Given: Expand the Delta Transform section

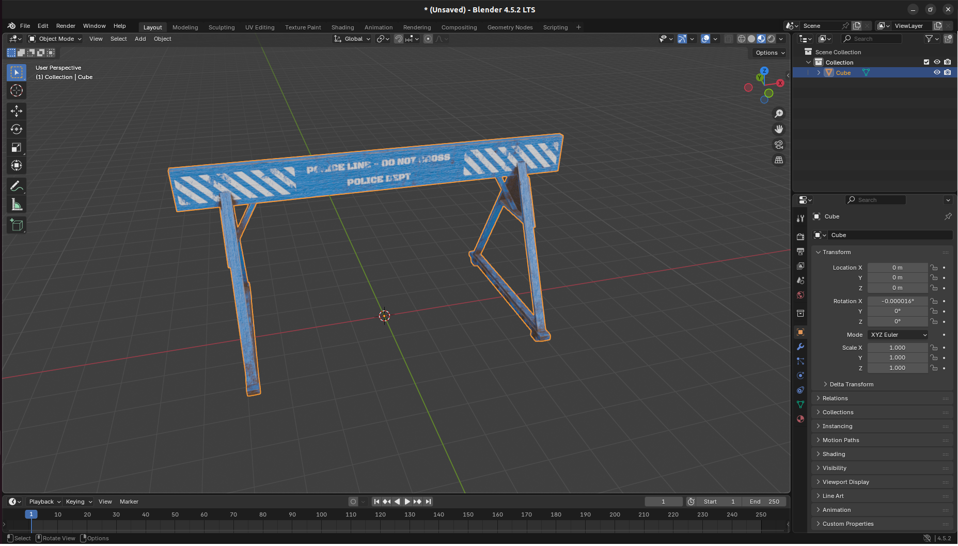Looking at the screenshot, I should [851, 384].
